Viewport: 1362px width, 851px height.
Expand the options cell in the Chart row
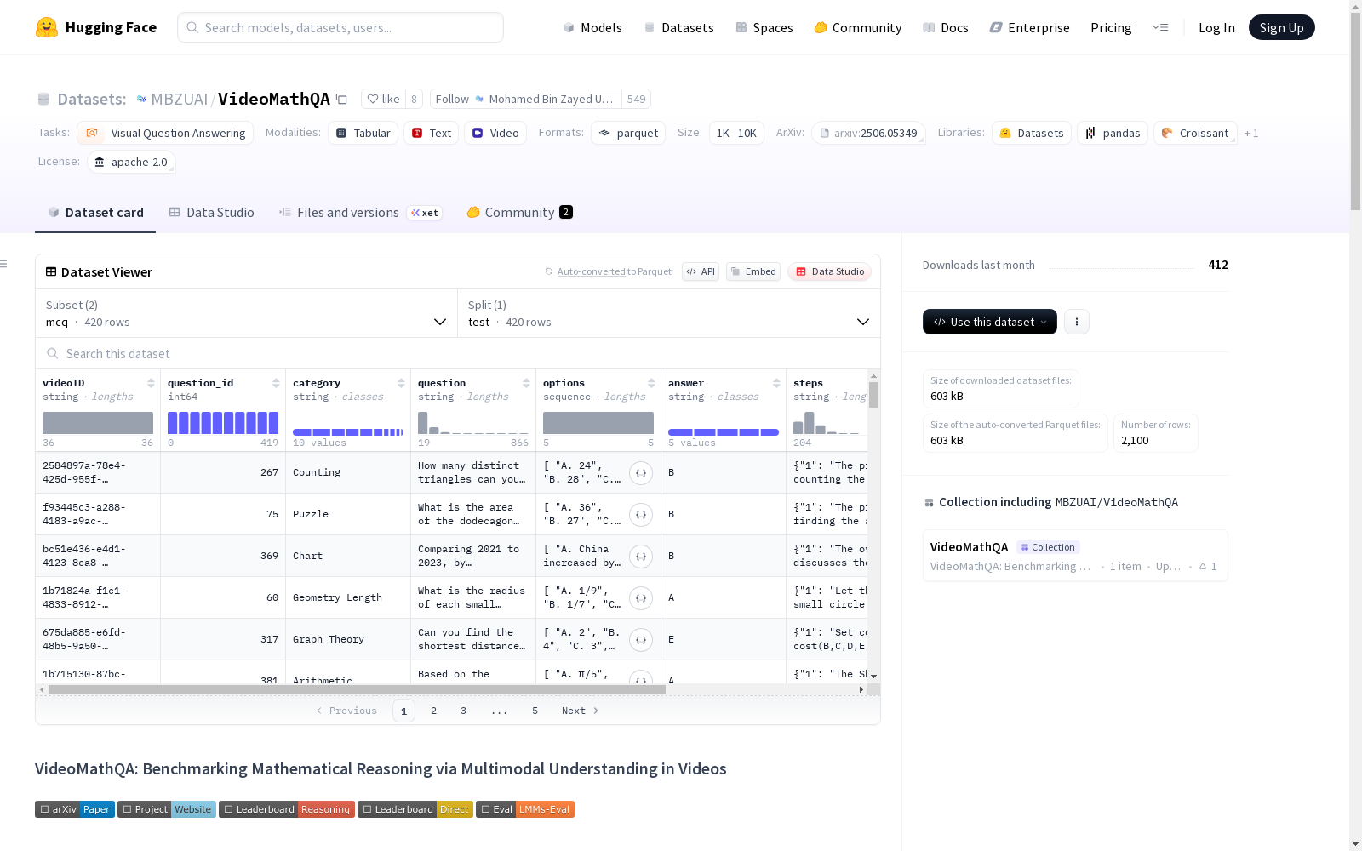641,557
